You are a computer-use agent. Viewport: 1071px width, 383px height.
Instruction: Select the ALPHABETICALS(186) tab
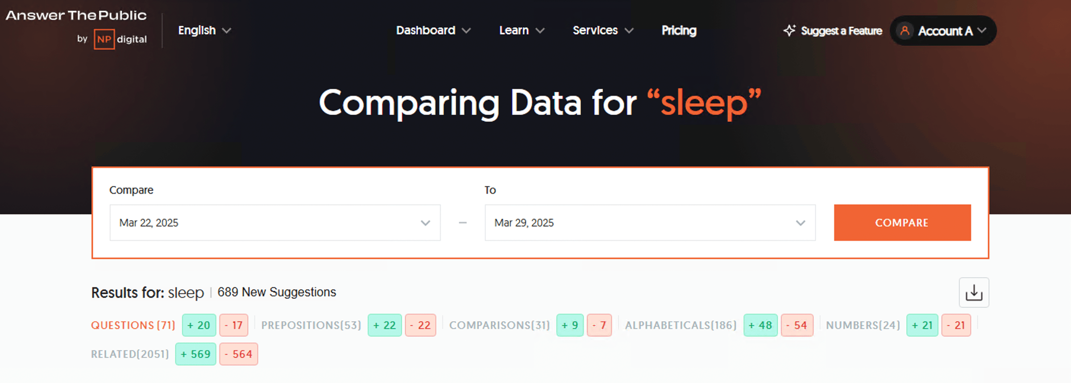681,325
